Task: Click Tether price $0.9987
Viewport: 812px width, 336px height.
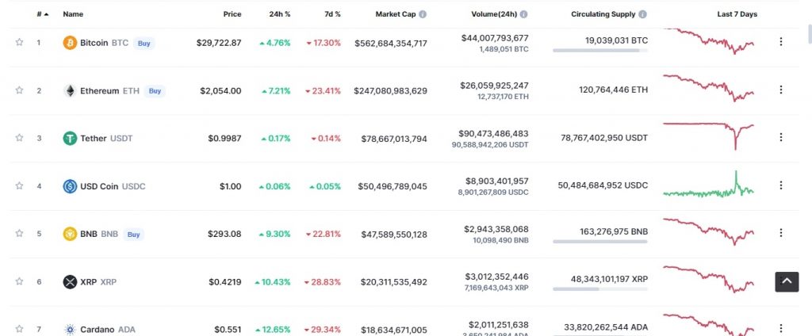Action: coord(224,138)
